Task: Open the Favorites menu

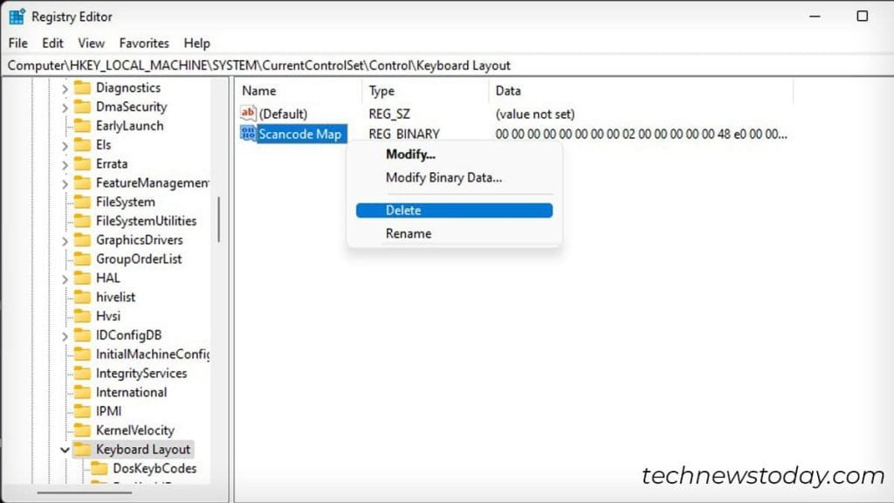Action: (x=144, y=43)
